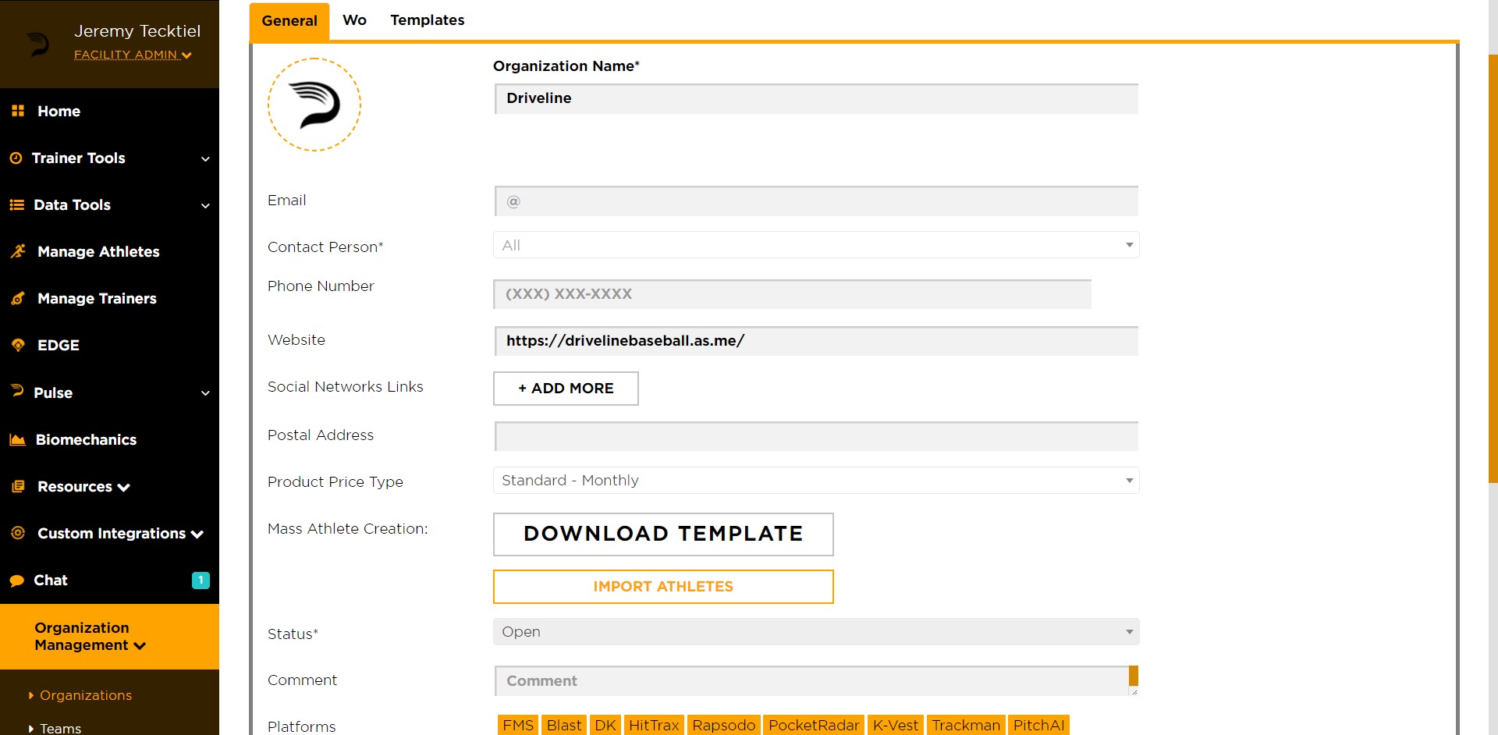Click the Manage Athletes runner icon

pos(18,251)
